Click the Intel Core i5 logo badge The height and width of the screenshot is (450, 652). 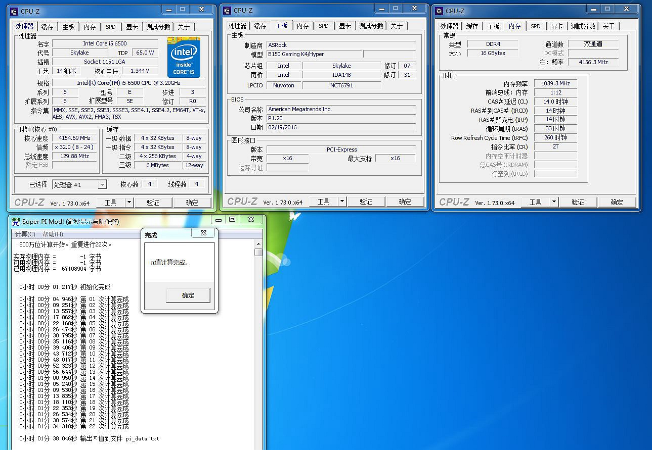pos(184,57)
